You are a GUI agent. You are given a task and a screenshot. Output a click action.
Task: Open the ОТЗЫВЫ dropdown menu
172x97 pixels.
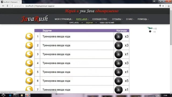(117, 19)
